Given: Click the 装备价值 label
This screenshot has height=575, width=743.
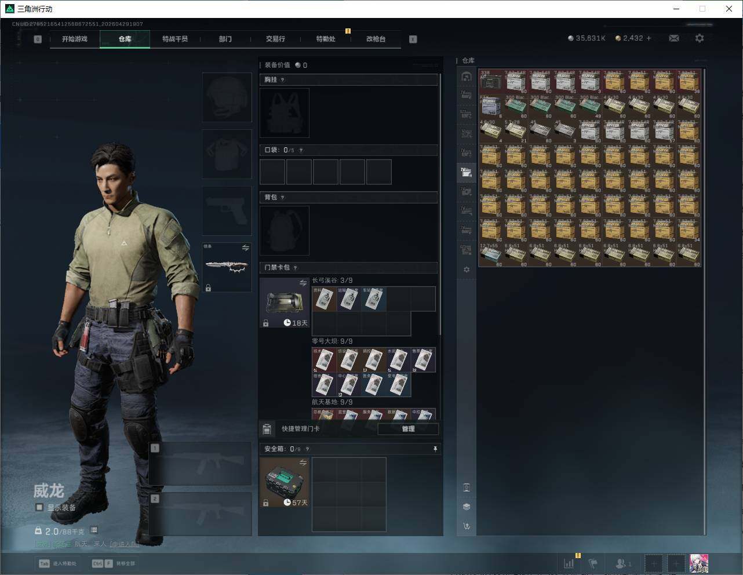Looking at the screenshot, I should tap(277, 65).
